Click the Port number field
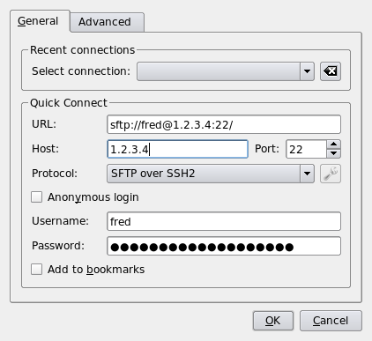Image resolution: width=372 pixels, height=341 pixels. (x=306, y=149)
